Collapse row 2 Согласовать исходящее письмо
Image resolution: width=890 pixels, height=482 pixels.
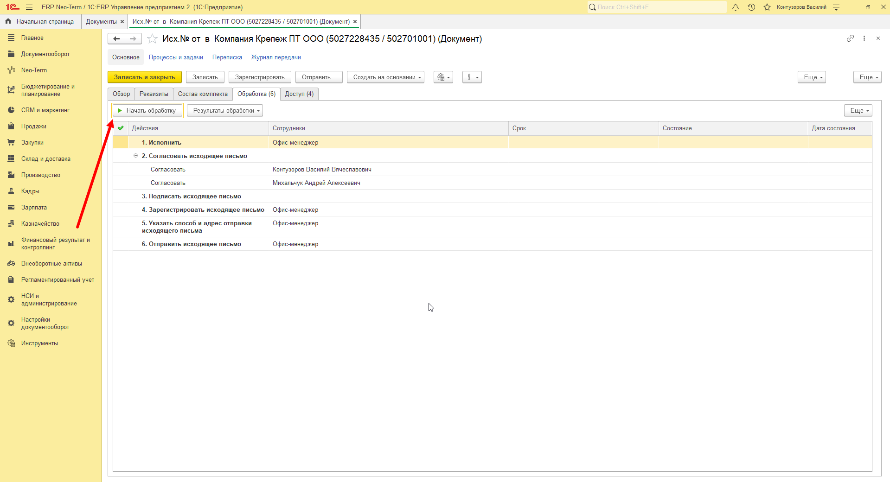click(x=135, y=156)
